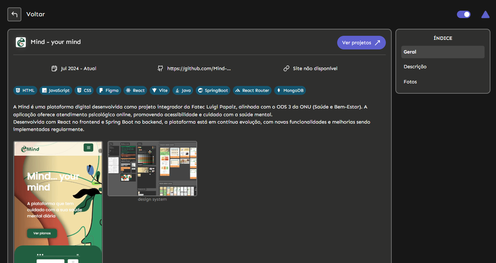Open the Mind mobile homepage screenshot
This screenshot has width=496, height=263.
[x=58, y=202]
